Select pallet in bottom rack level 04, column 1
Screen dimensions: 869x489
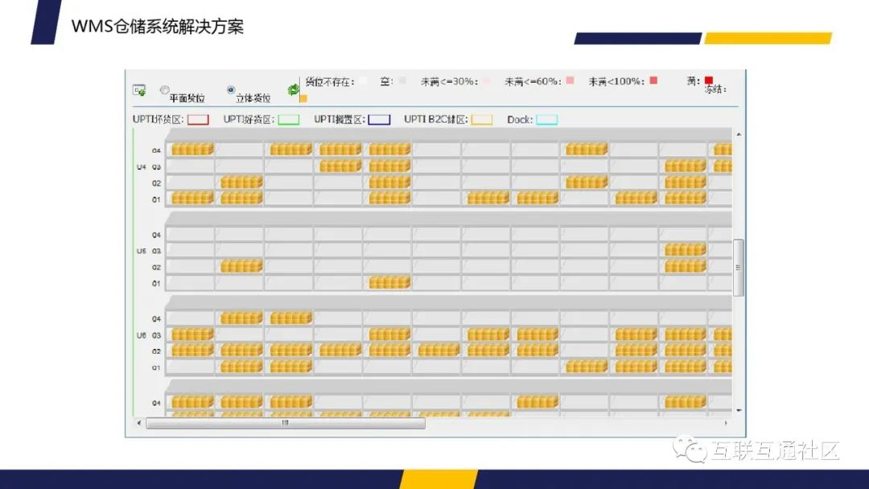click(192, 402)
